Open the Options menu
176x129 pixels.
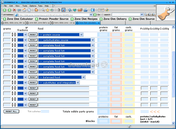(33, 6)
